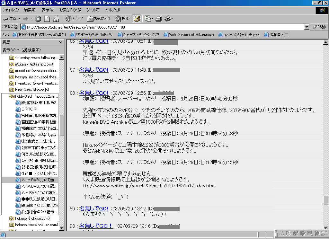Open the ファイル menu
Viewport: 329px width, 239px height.
11,10
